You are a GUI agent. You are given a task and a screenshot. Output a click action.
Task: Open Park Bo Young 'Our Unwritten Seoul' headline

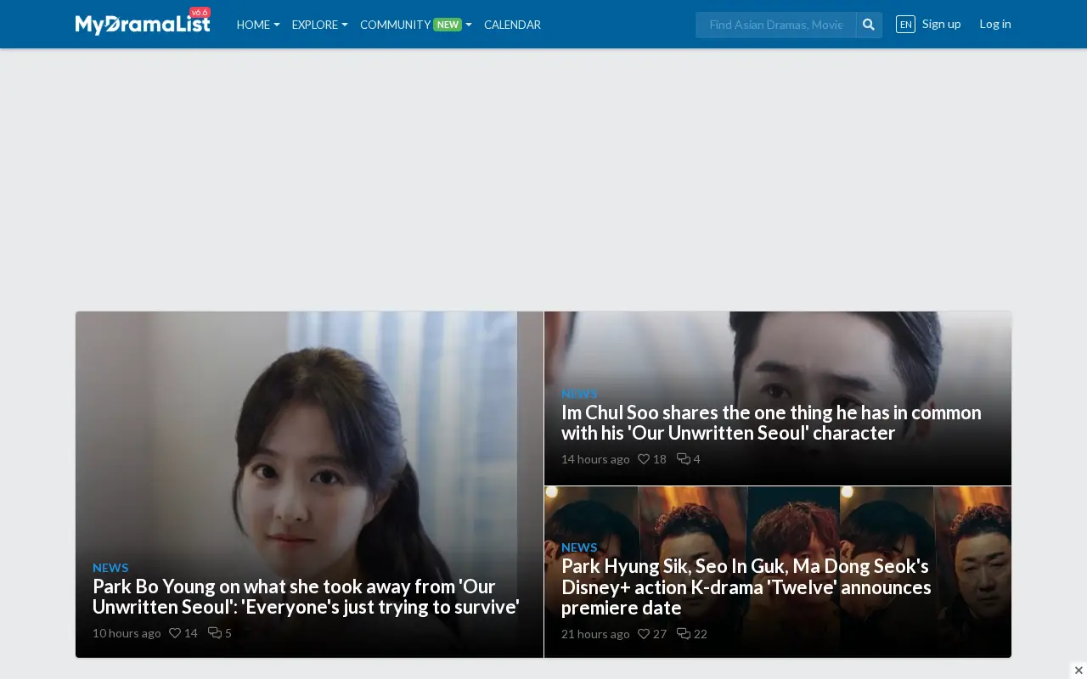click(306, 597)
